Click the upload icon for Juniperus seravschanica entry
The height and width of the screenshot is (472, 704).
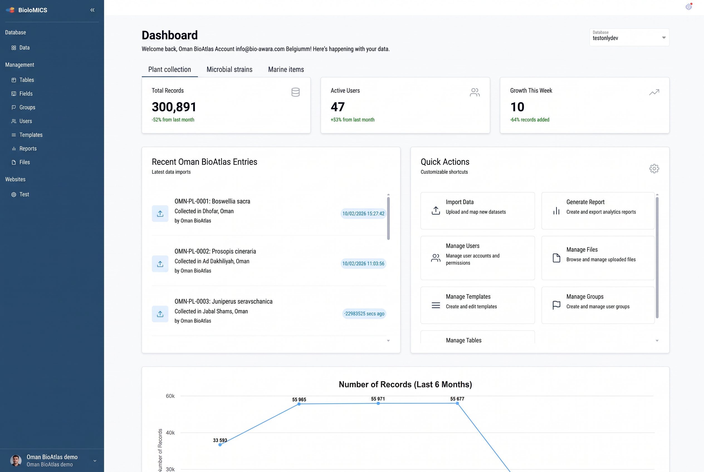pyautogui.click(x=160, y=314)
